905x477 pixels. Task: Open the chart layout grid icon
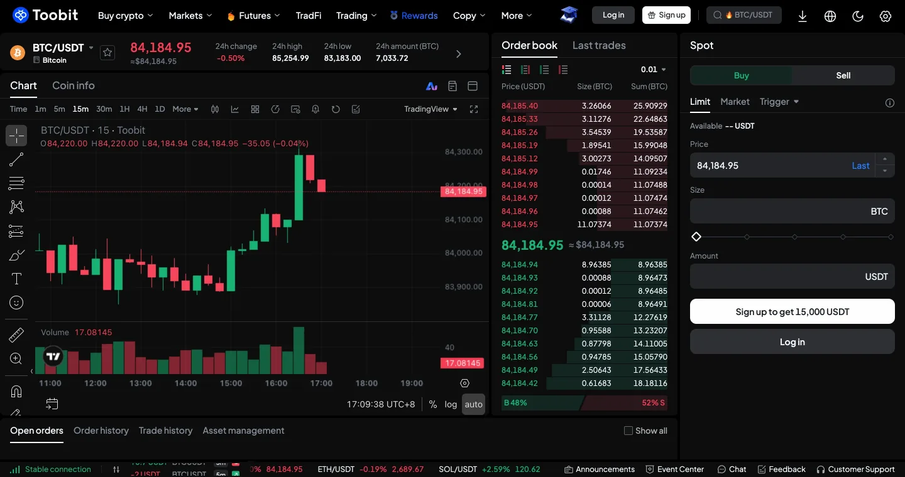tap(255, 109)
